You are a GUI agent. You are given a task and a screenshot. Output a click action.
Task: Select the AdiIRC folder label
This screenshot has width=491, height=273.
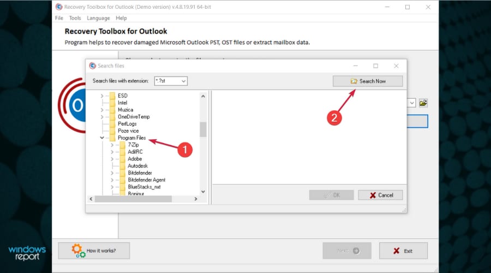(x=135, y=152)
